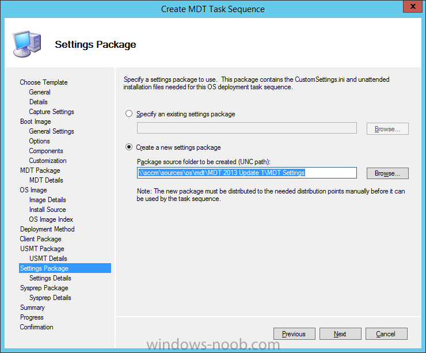This screenshot has width=426, height=353.
Task: Open the MDT Package step
Action: click(x=40, y=170)
